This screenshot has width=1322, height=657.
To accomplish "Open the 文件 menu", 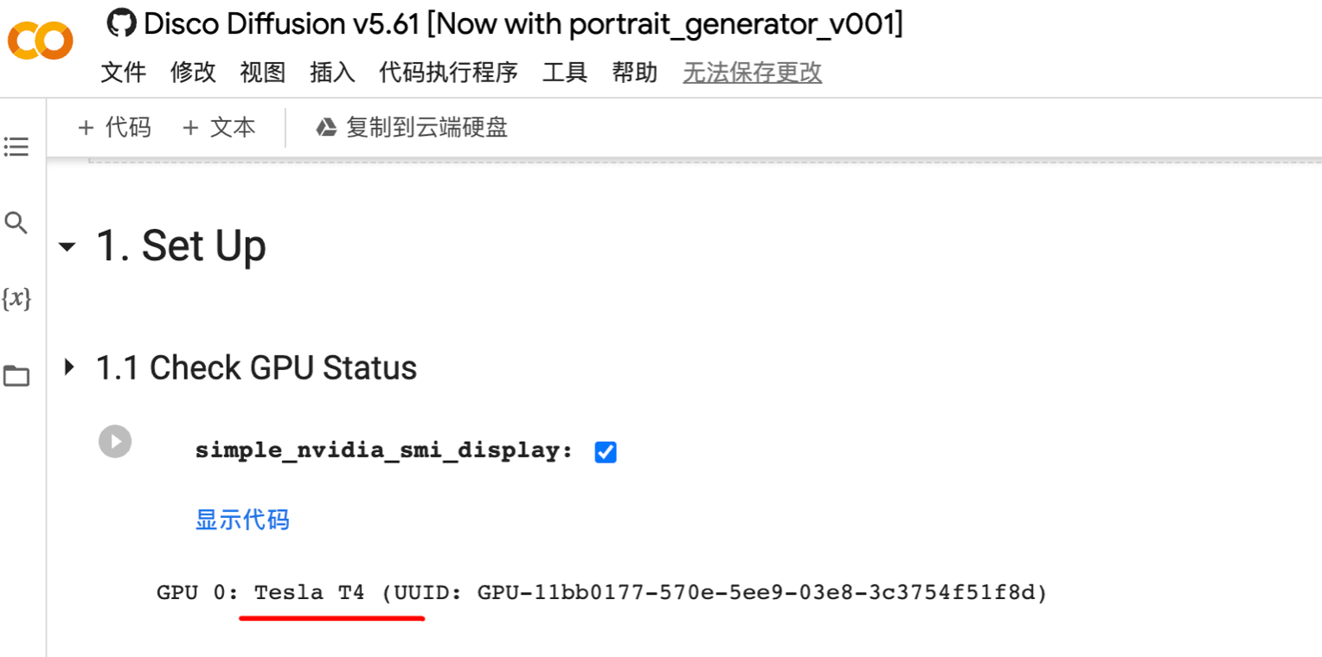I will [x=124, y=73].
